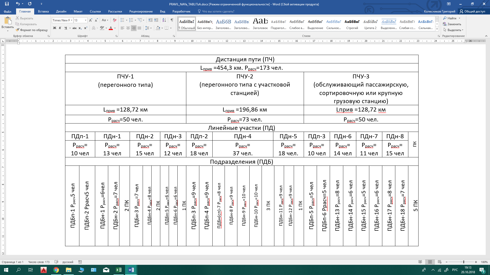Switch to the Макет tab

coord(78,11)
